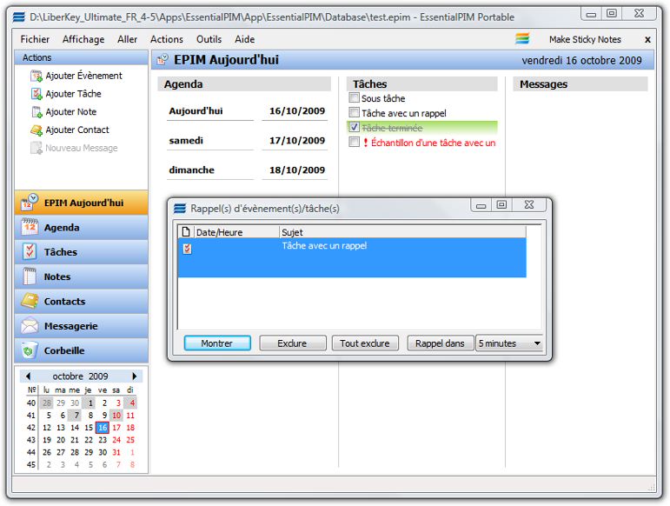Click the reminder dialog title bar icon
Viewport: 670px width, 506px height.
(x=180, y=209)
